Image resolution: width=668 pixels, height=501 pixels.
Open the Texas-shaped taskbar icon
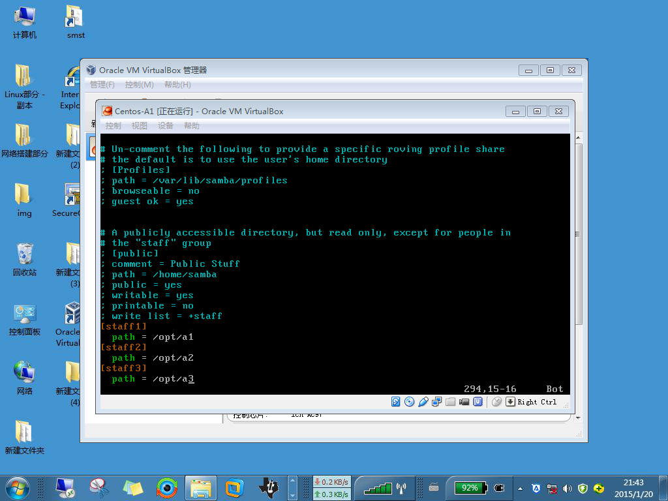(x=268, y=488)
